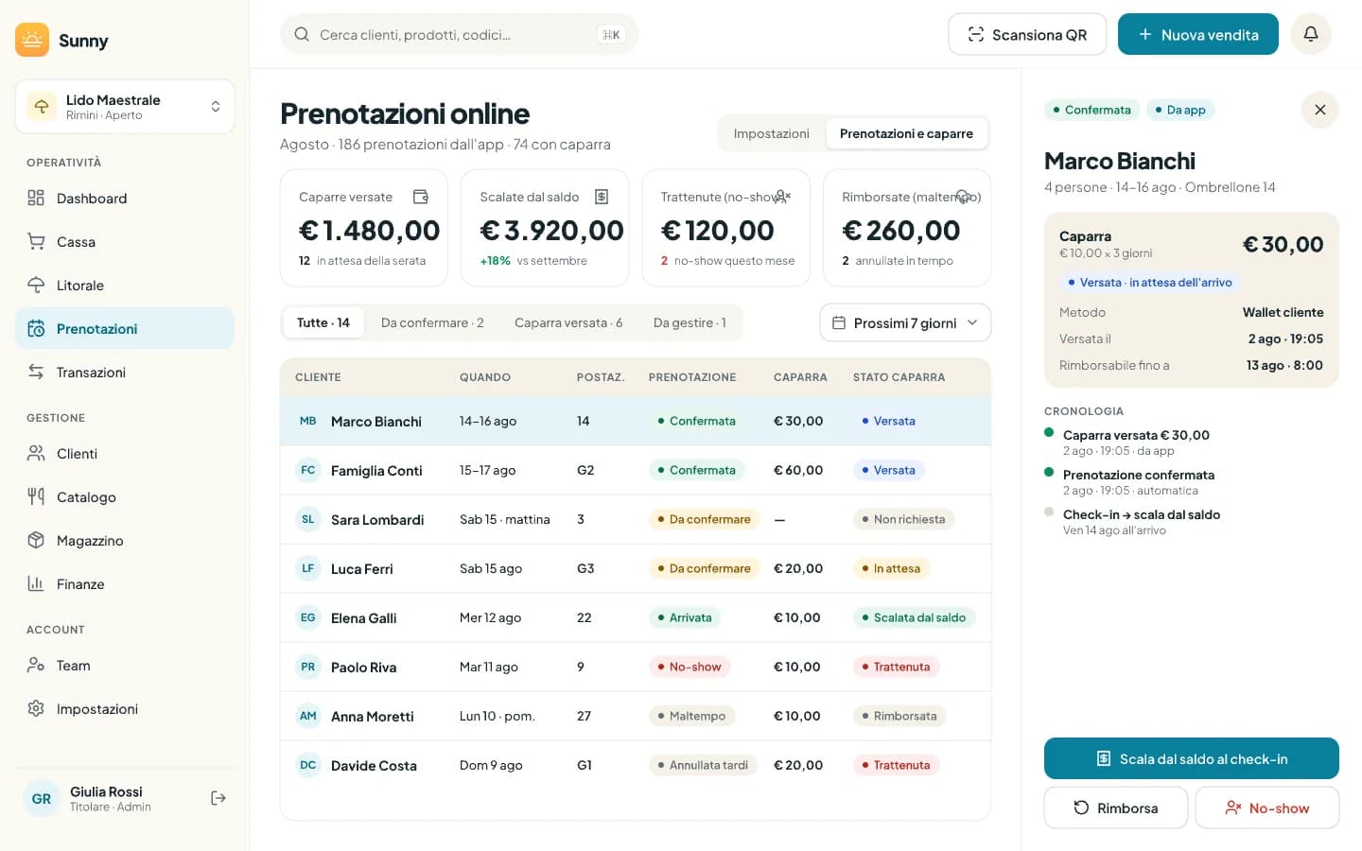Click the EG avatar of Elena Galli

pos(308,617)
